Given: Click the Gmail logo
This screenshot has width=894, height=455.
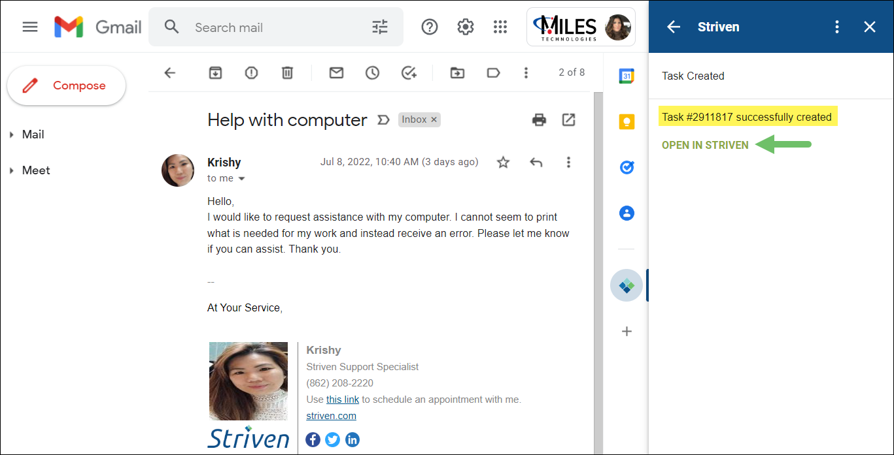Looking at the screenshot, I should pyautogui.click(x=98, y=27).
